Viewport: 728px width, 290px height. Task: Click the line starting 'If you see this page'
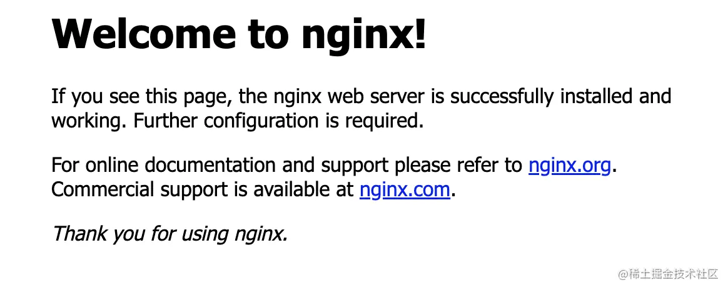pos(361,97)
